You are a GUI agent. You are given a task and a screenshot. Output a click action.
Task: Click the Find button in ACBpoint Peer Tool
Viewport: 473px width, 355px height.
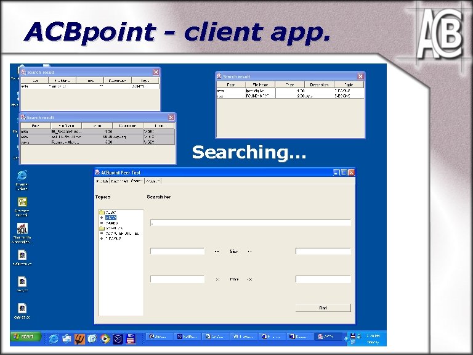coord(323,308)
